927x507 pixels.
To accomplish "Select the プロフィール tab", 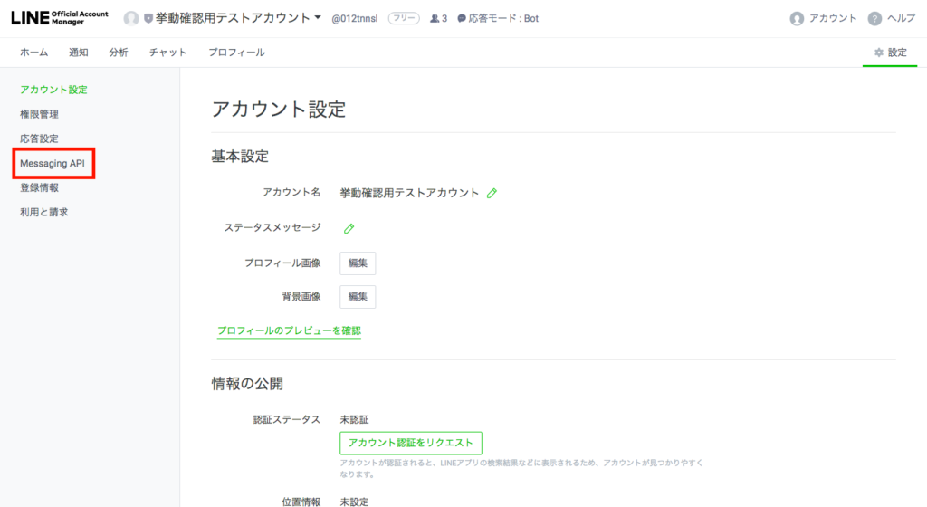I will 236,52.
